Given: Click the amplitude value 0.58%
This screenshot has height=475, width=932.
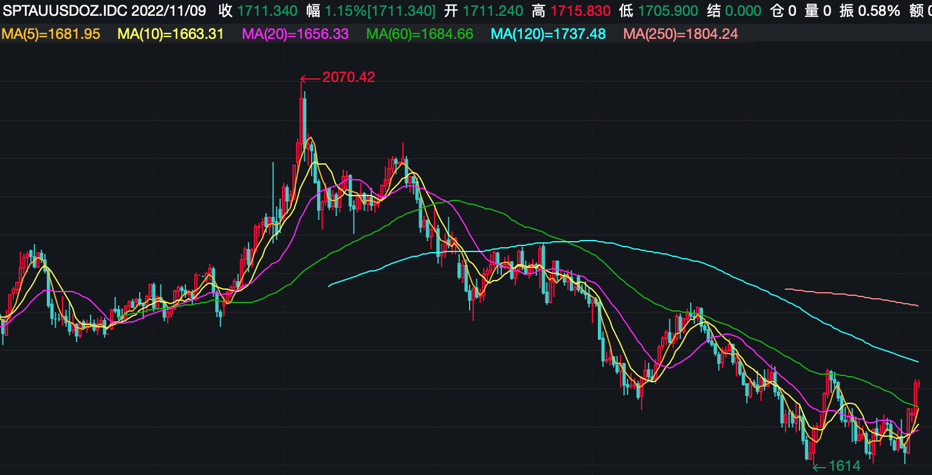Looking at the screenshot, I should click(879, 10).
